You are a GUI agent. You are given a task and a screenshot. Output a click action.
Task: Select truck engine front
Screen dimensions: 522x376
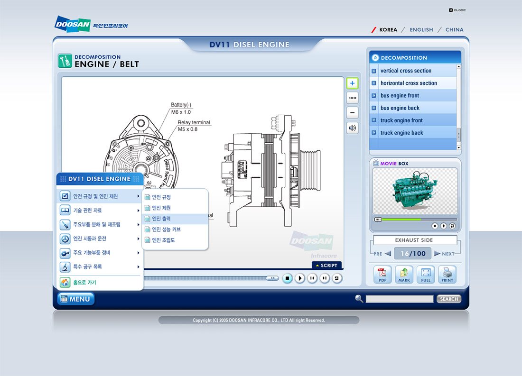413,120
